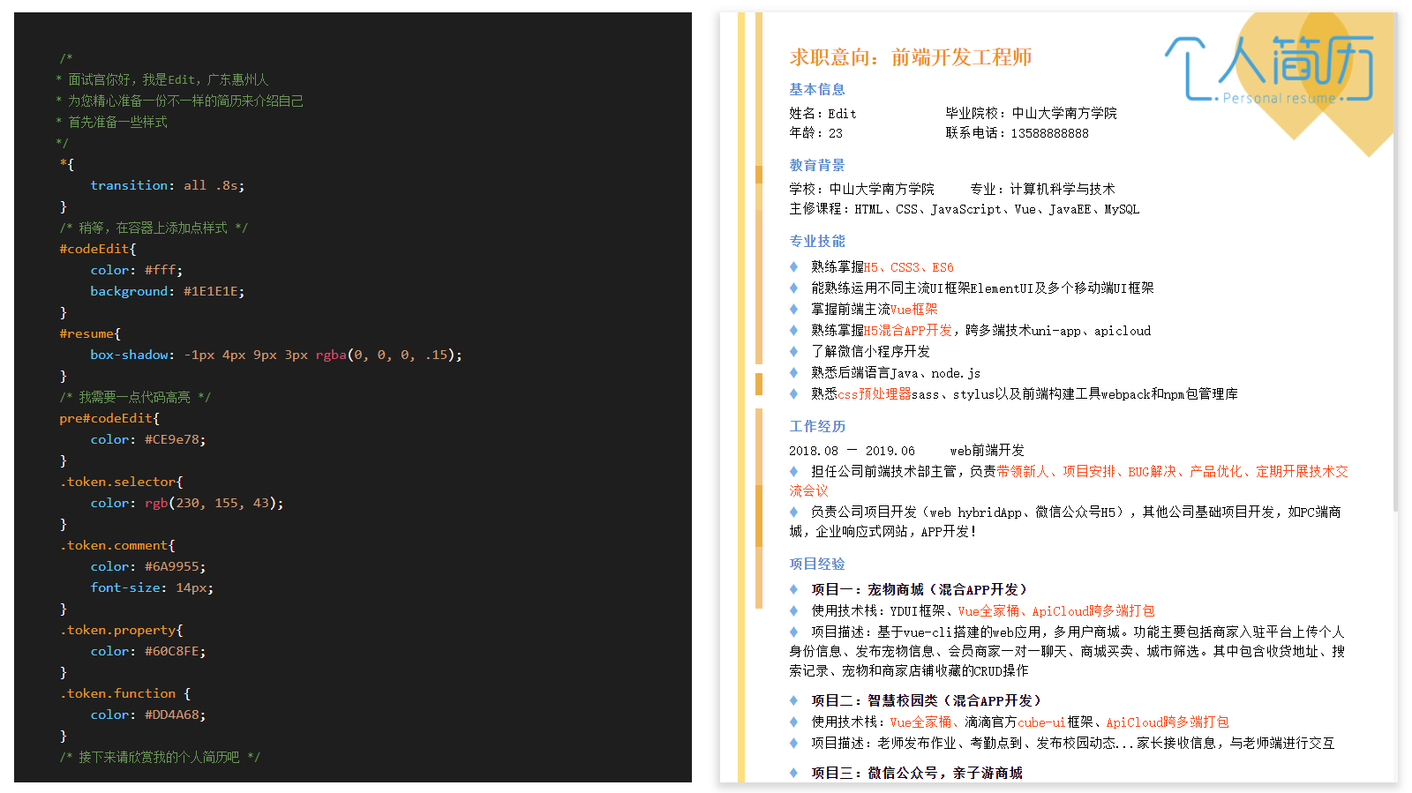This screenshot has height=793, width=1412.
Task: Click the color: #60C8FE; code line
Action: pos(147,651)
